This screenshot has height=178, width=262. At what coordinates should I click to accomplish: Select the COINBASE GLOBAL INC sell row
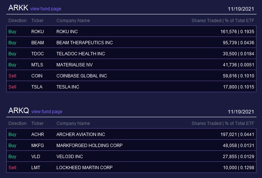[131, 76]
